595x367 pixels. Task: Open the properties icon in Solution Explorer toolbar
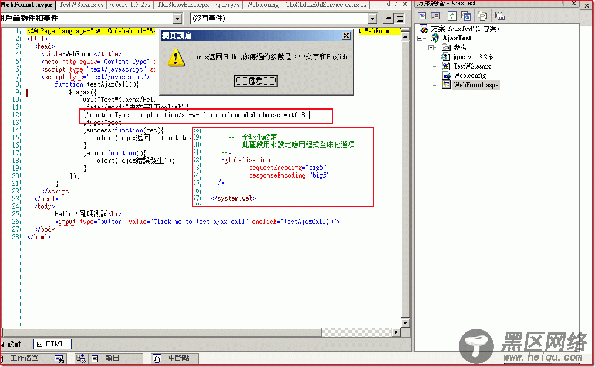(500, 16)
